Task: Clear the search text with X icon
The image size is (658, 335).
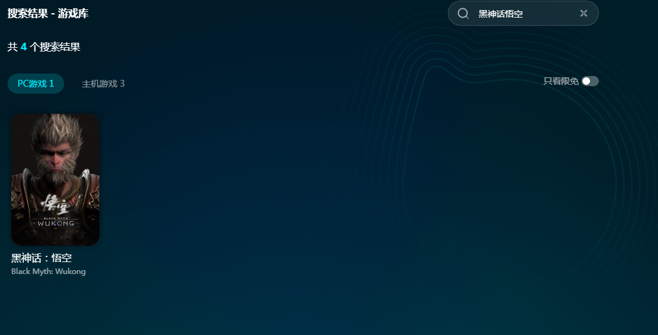Action: [583, 13]
